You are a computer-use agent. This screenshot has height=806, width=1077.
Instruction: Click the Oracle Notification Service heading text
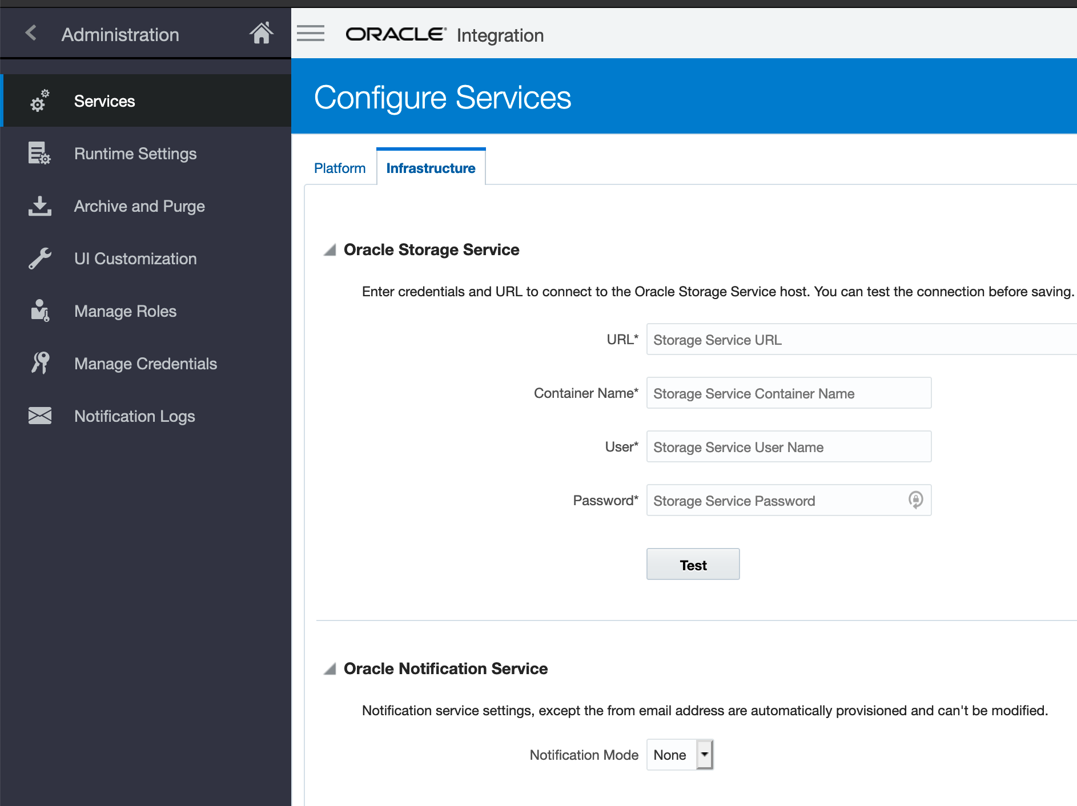click(445, 668)
